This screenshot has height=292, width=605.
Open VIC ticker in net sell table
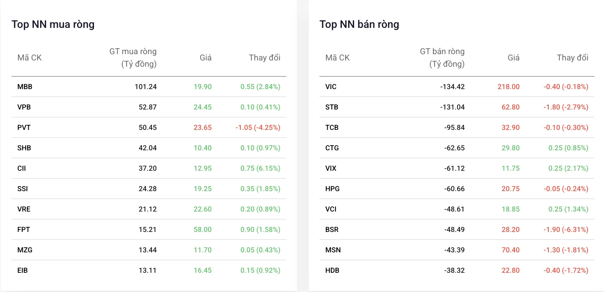coord(331,87)
